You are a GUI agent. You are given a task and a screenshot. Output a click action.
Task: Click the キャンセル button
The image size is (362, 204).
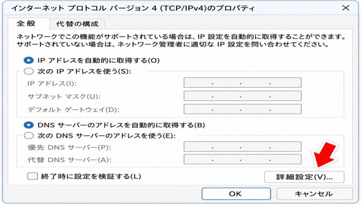[314, 194]
